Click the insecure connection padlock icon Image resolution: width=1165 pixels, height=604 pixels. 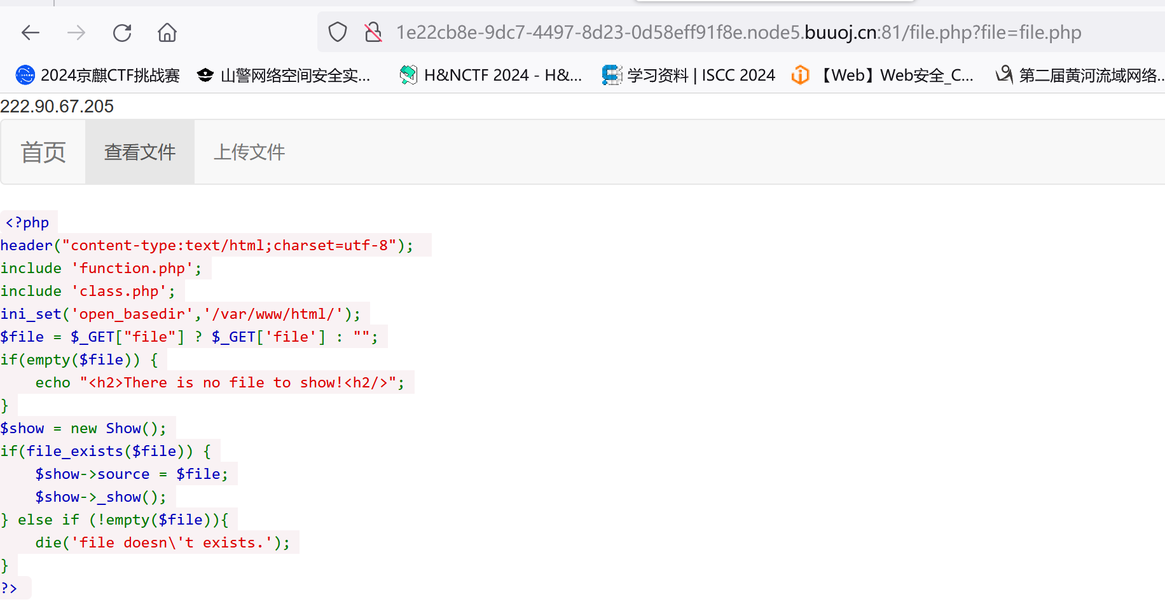(373, 32)
